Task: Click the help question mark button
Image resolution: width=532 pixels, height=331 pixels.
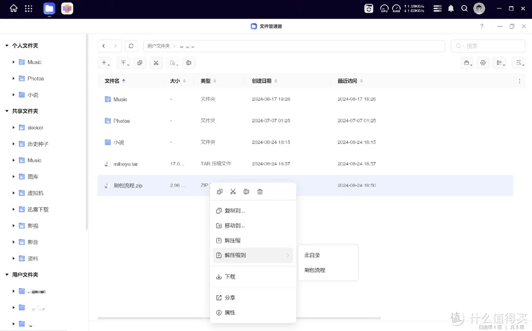Action: [x=482, y=26]
